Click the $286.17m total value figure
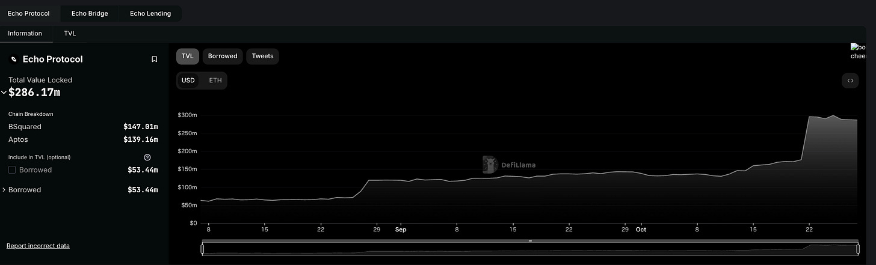Screen dimensions: 876x265 pyautogui.click(x=34, y=93)
